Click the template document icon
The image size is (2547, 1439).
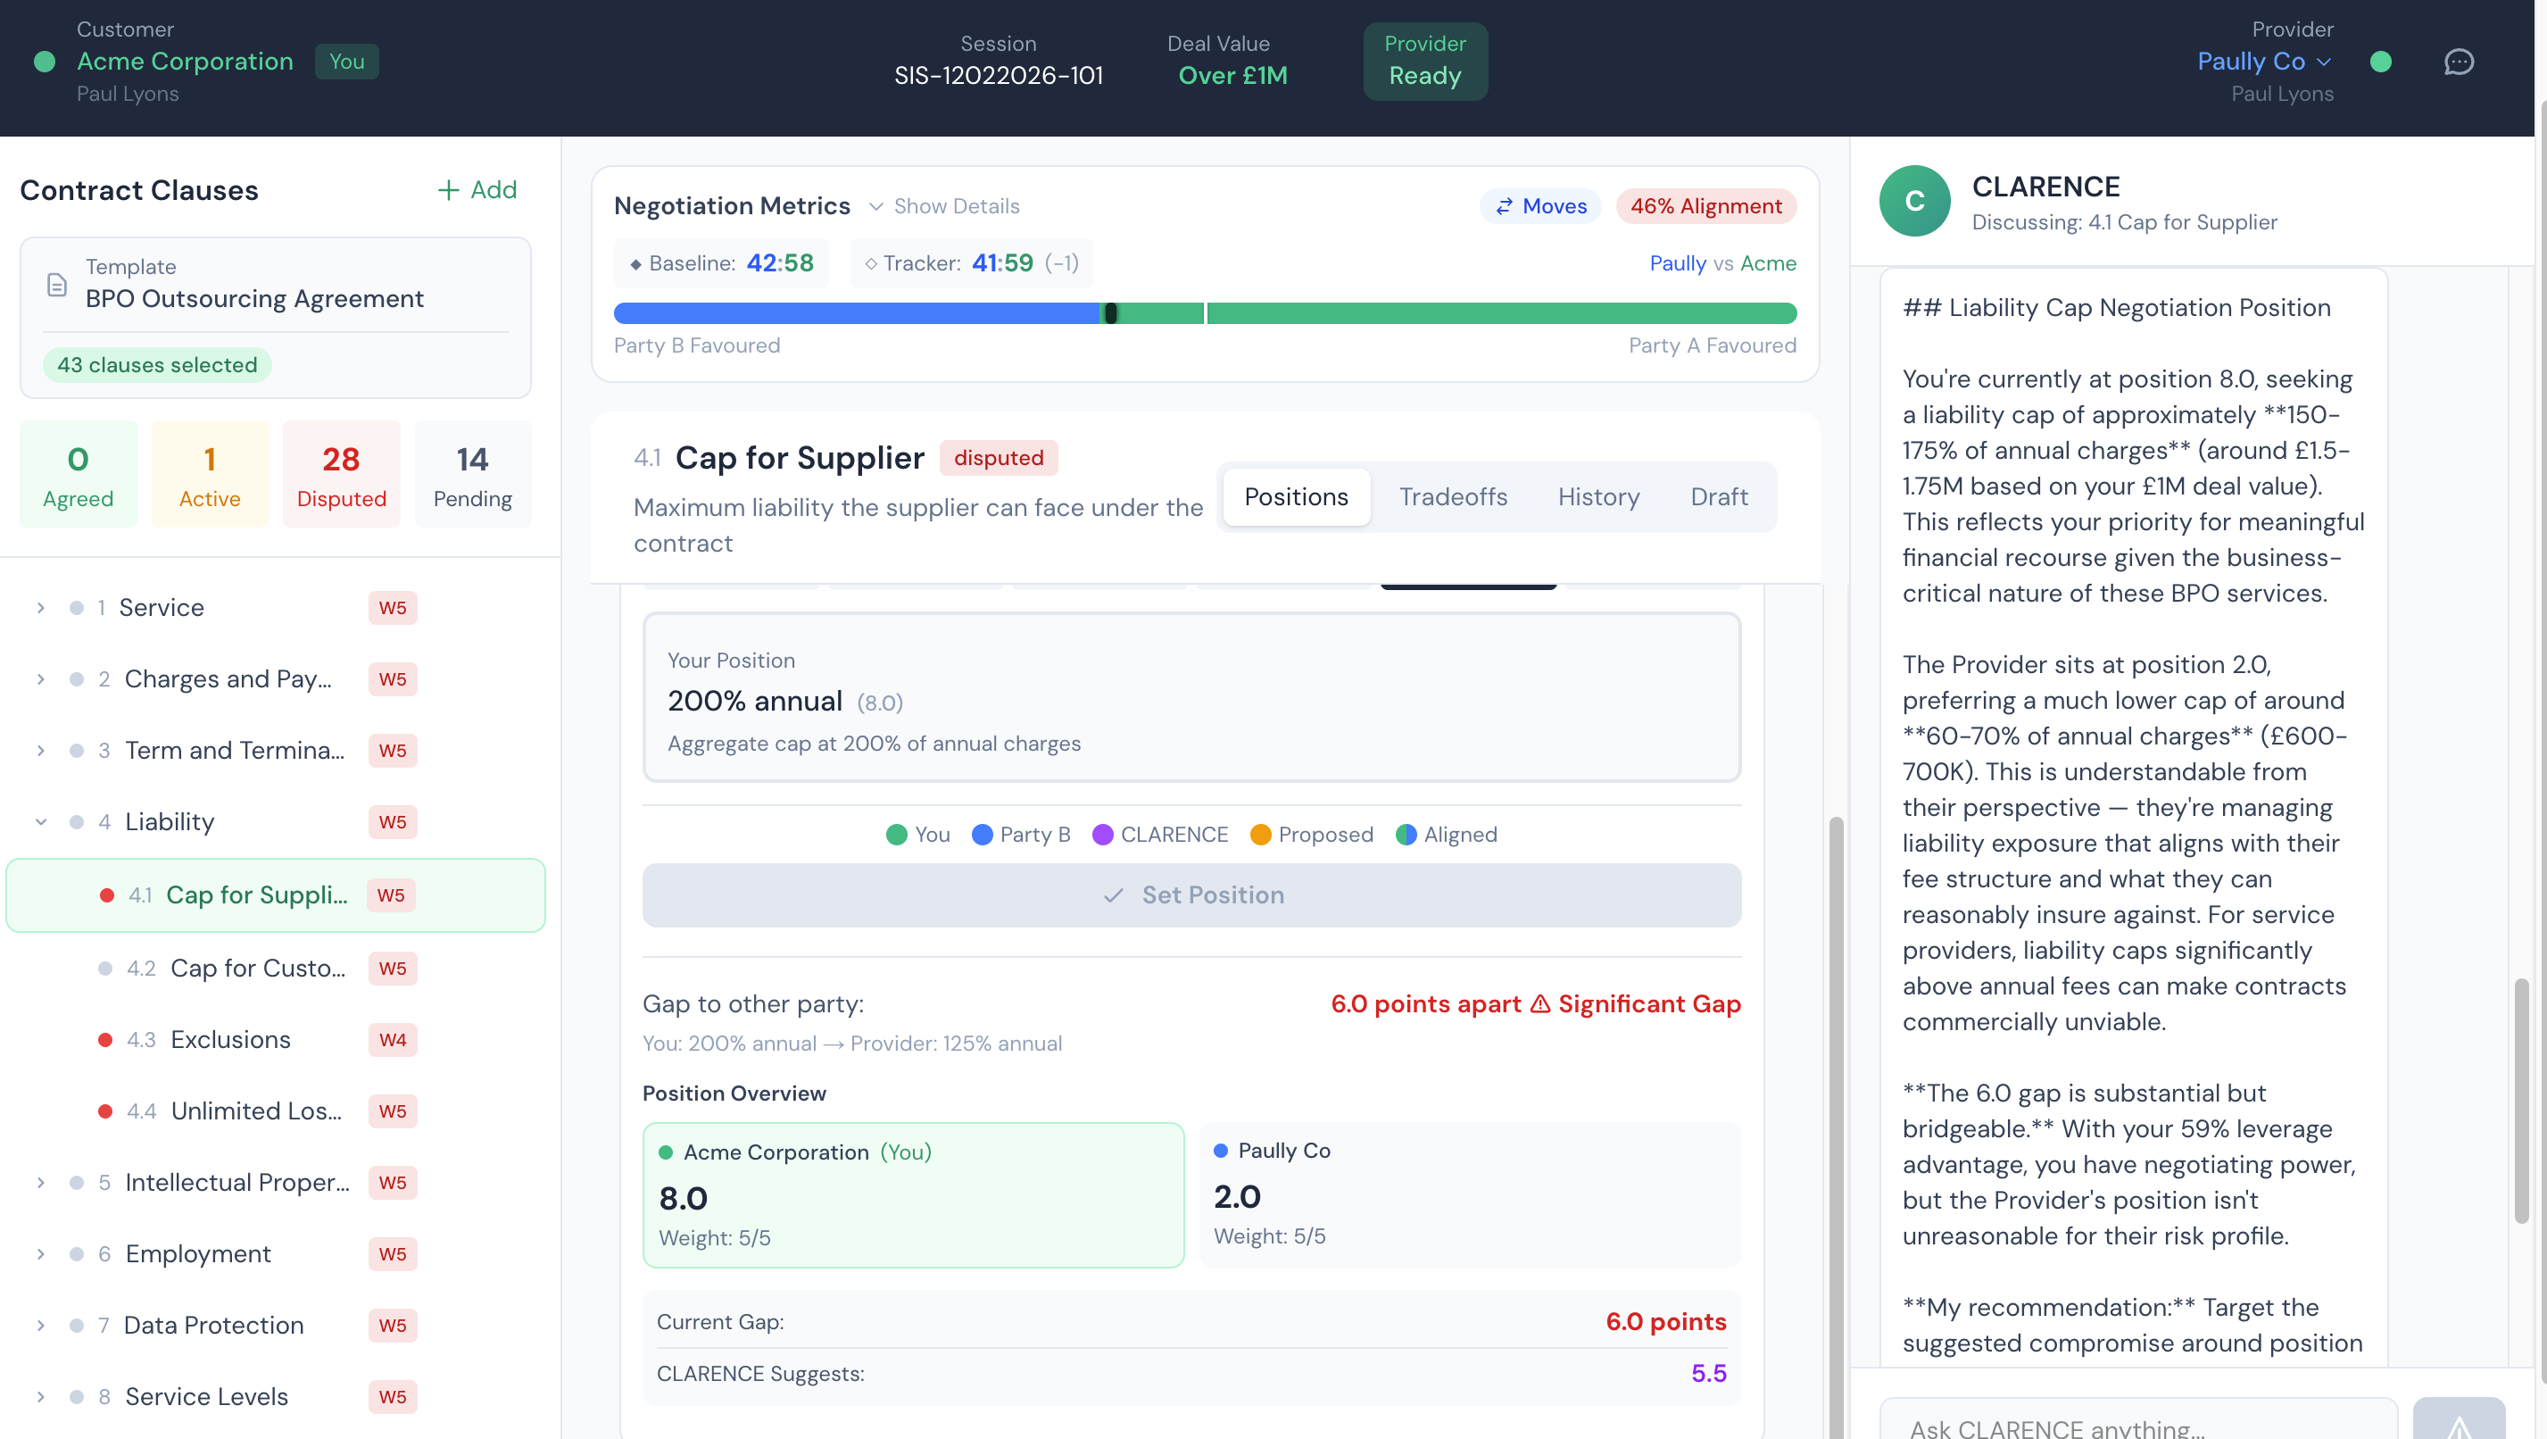click(57, 285)
